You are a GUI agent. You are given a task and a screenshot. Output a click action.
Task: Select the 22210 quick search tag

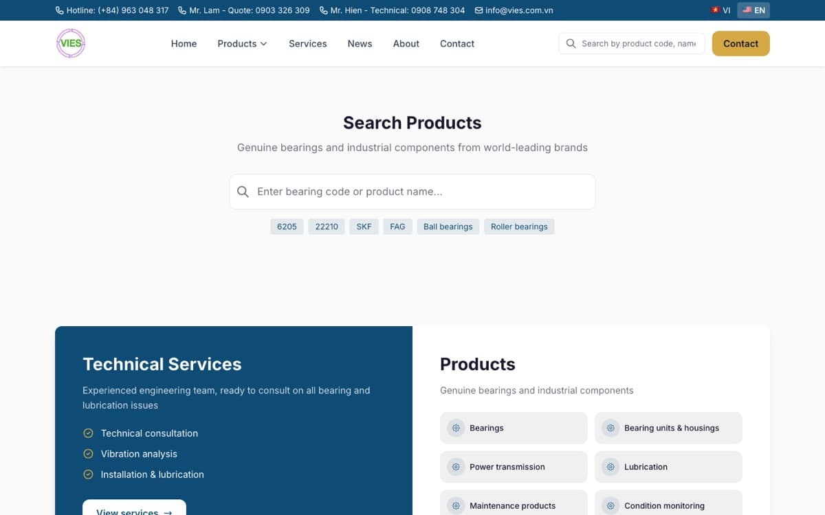(x=327, y=227)
